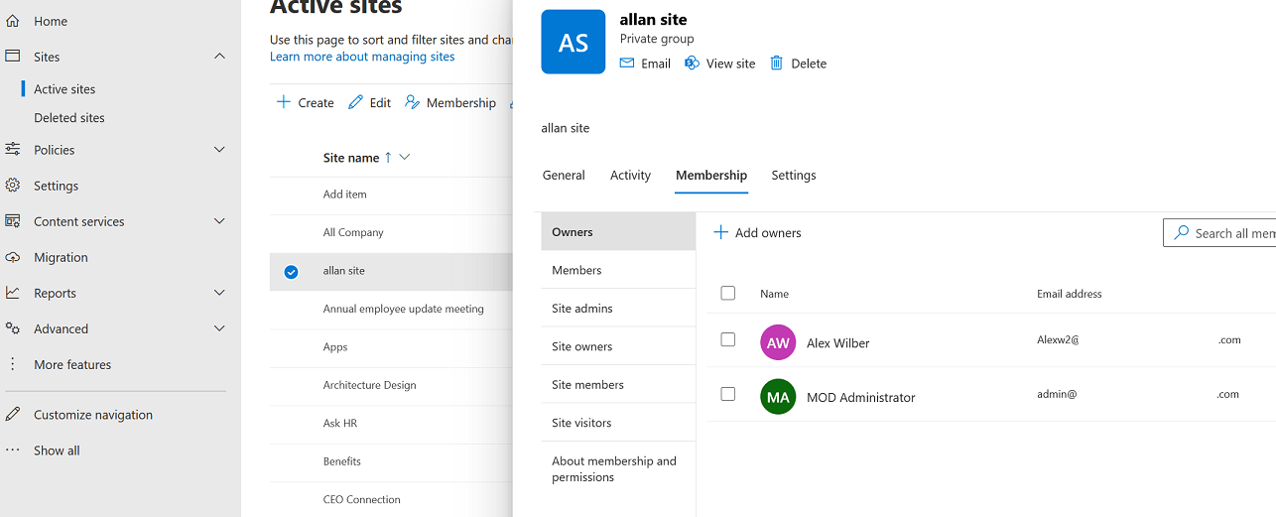
Task: Expand the Reports navigation group
Action: pyautogui.click(x=220, y=293)
